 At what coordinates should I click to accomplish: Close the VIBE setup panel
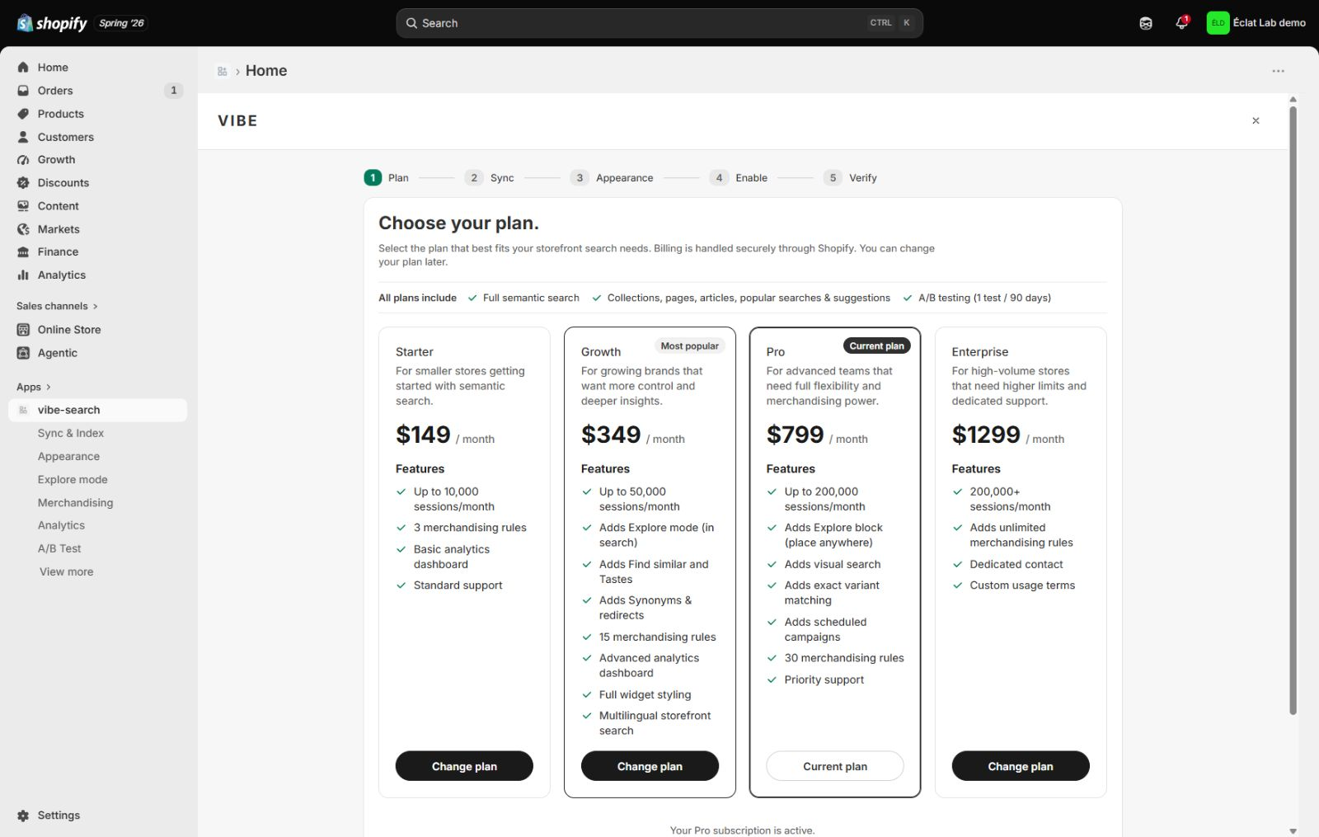1256,121
